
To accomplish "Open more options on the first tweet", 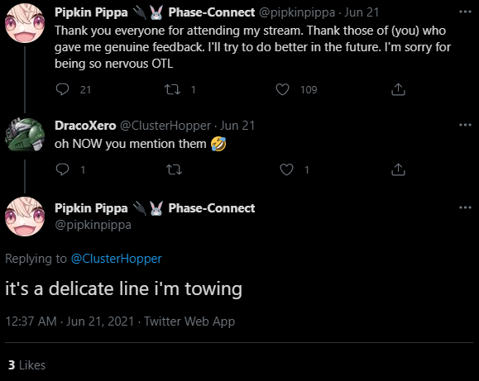I will click(465, 12).
